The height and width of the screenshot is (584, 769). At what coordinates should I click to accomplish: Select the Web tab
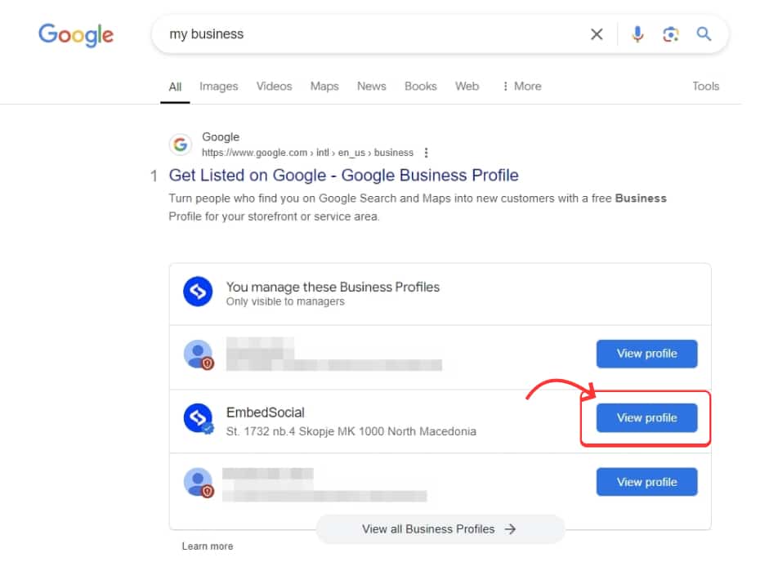(467, 87)
